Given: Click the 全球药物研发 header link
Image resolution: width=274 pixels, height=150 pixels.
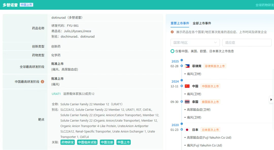Looking at the screenshot, I should coord(264,5).
